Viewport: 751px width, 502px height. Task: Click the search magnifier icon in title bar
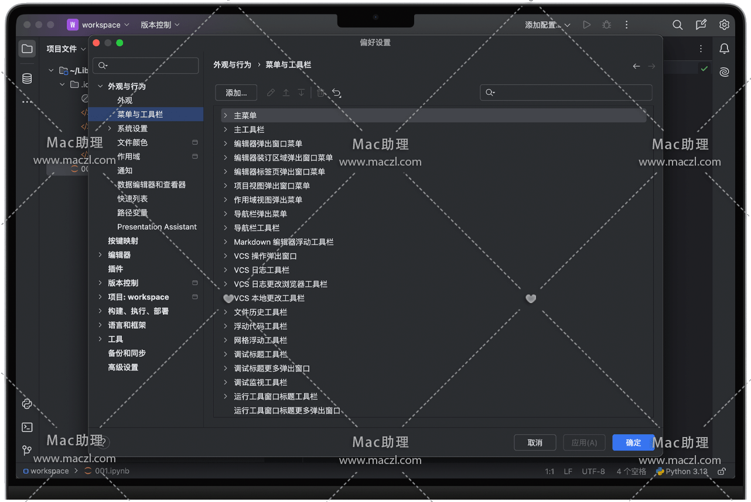[677, 25]
